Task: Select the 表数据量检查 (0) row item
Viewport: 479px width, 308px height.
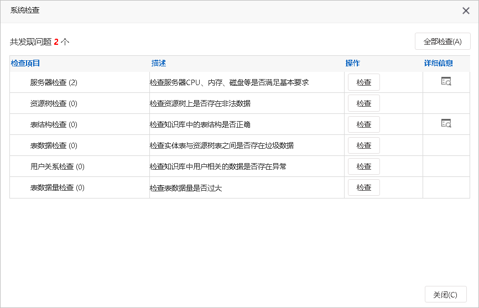Action: tap(57, 187)
